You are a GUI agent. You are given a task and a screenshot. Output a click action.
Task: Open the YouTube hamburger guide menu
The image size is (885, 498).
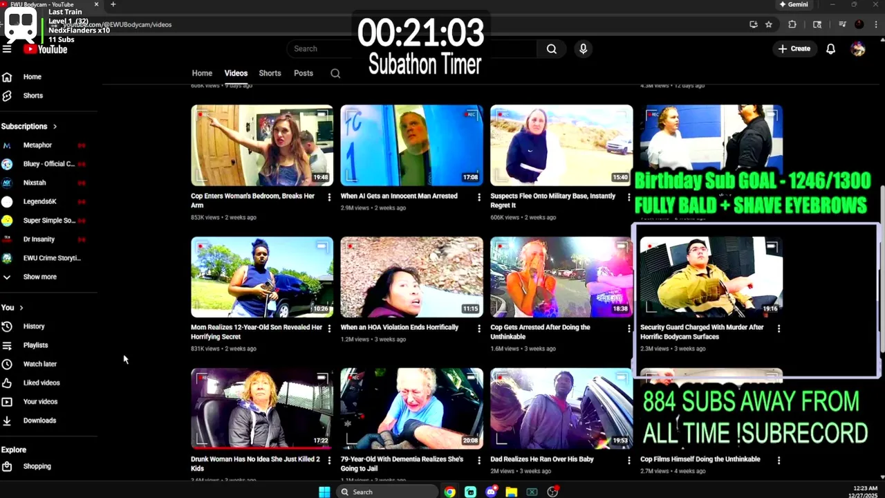click(7, 49)
